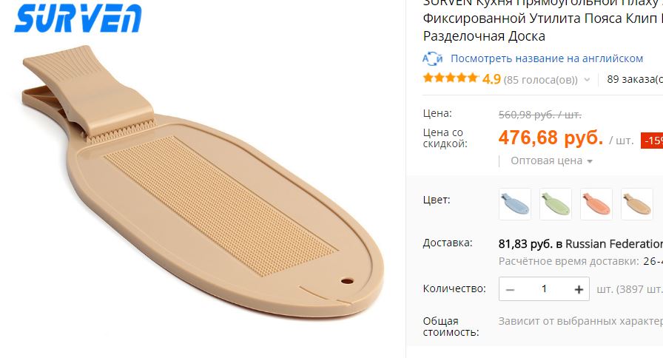Choose the beige board color swatch
663x358 pixels.
click(x=637, y=204)
